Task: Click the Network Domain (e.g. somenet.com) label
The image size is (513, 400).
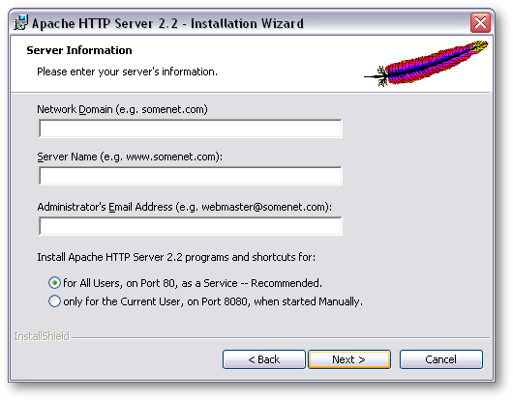Action: tap(122, 109)
